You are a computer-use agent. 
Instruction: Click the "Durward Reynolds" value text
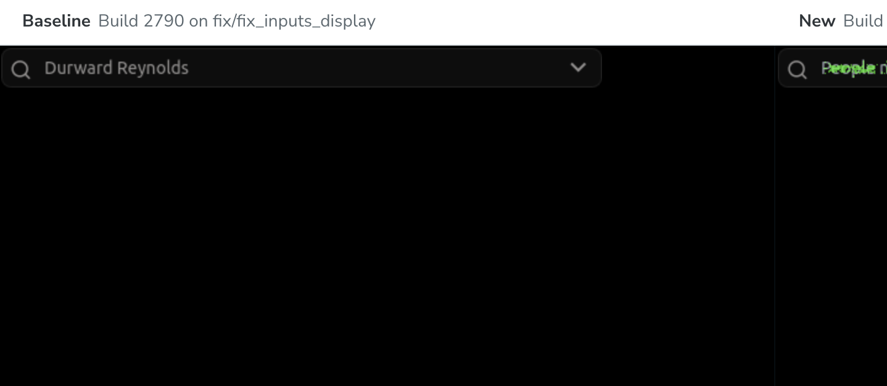[117, 68]
